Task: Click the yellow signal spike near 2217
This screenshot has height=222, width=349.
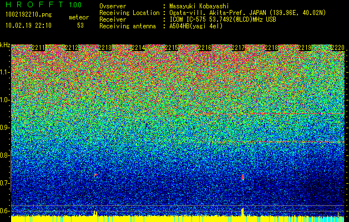Action: pos(242,212)
